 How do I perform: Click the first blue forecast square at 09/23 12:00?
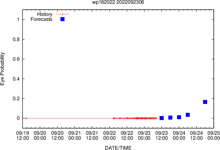click(162, 118)
